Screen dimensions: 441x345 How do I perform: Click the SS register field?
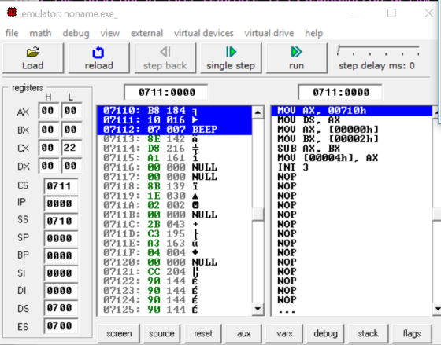tap(61, 221)
